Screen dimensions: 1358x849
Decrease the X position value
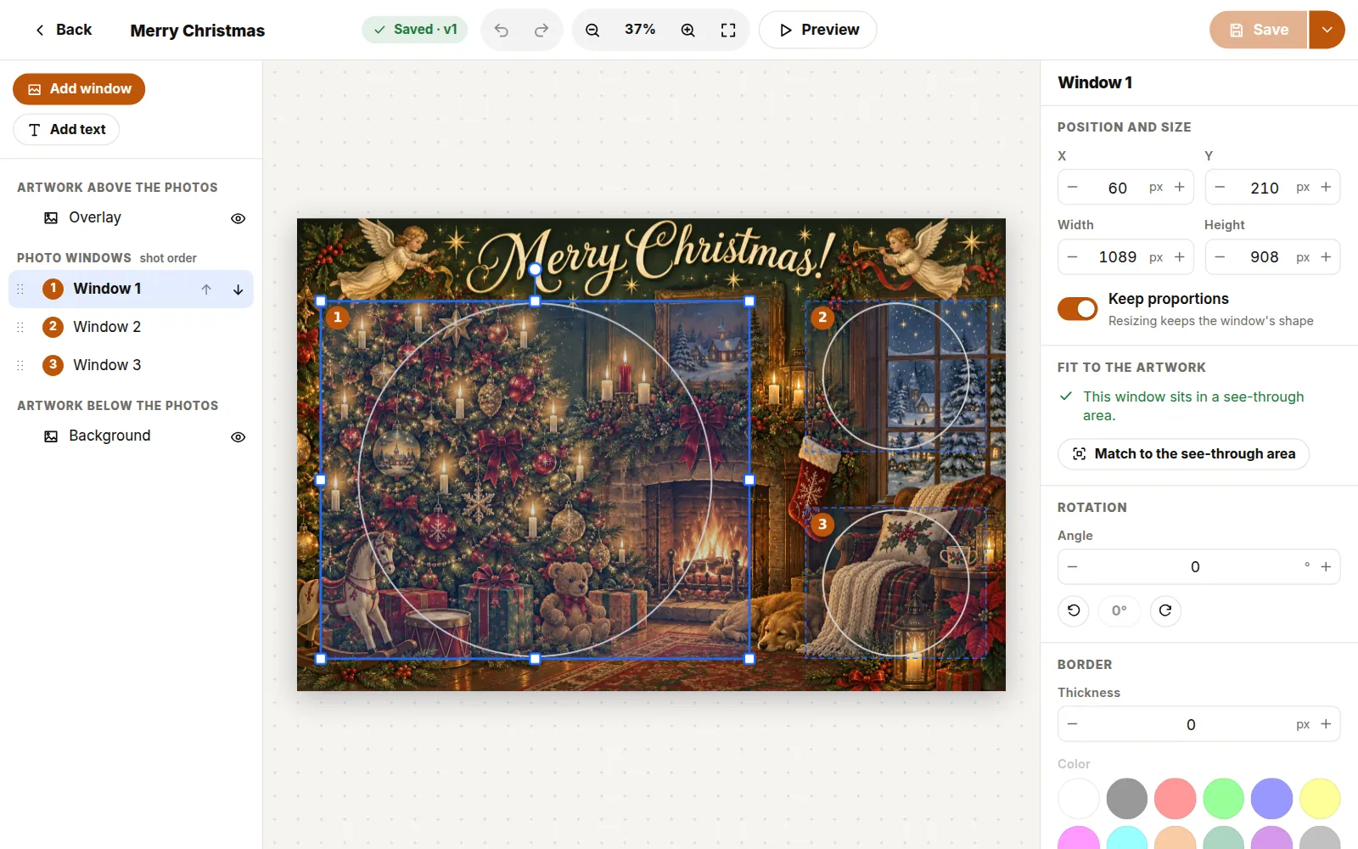click(x=1073, y=187)
